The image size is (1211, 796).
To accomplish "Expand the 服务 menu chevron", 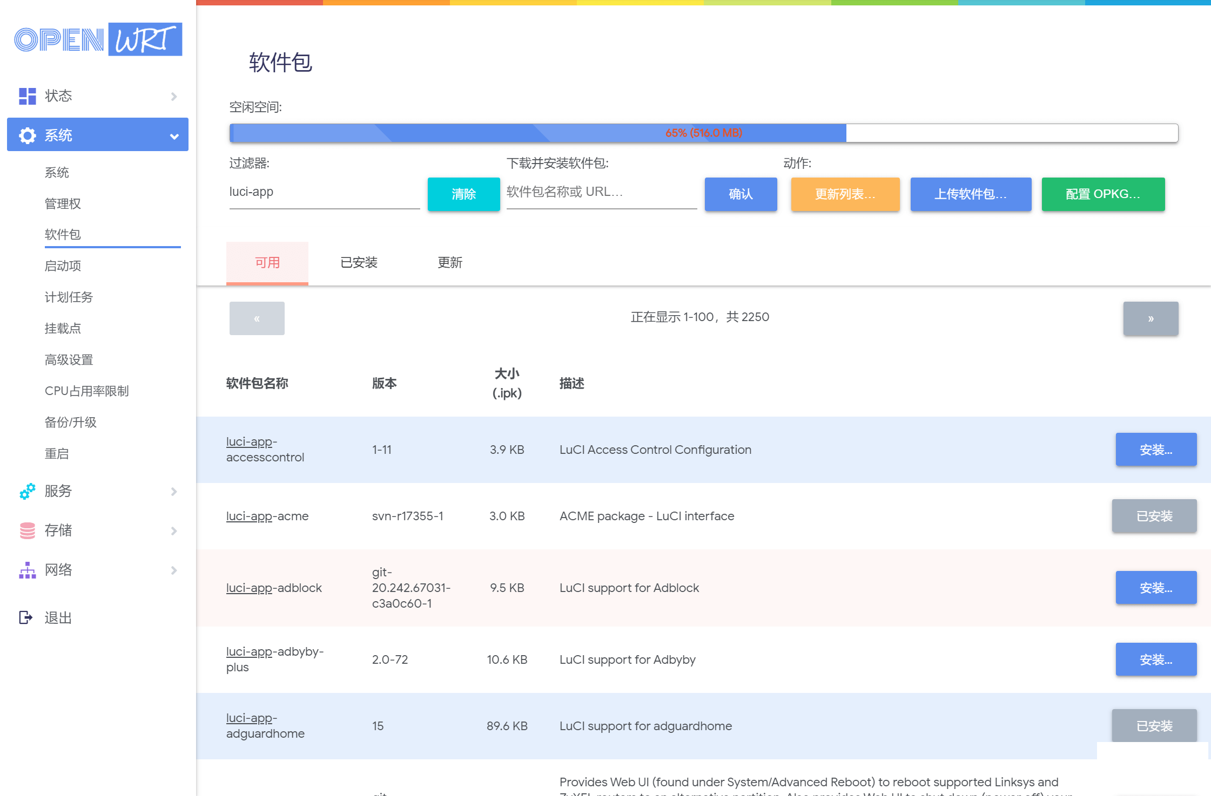I will tap(174, 491).
